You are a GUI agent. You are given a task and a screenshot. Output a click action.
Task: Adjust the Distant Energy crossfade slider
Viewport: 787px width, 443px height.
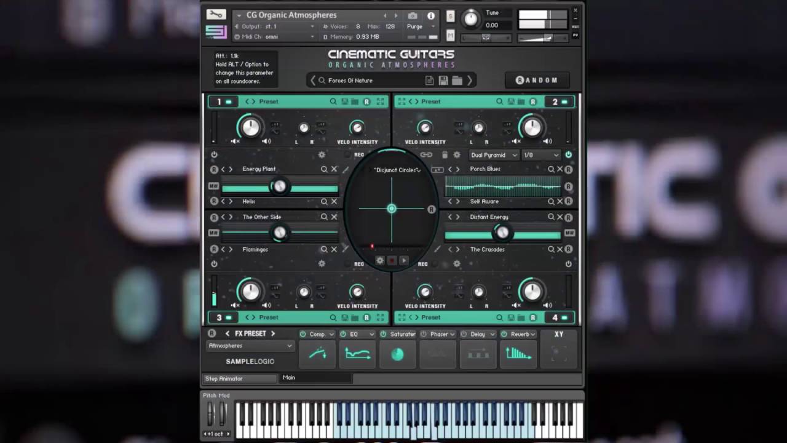[x=502, y=233]
